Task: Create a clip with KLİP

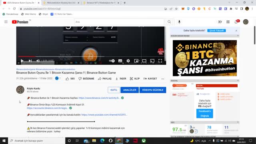Action: click(x=135, y=79)
